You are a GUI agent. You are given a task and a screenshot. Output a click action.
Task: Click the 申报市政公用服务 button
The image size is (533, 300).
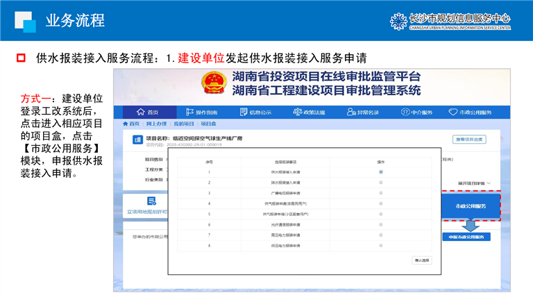point(466,236)
